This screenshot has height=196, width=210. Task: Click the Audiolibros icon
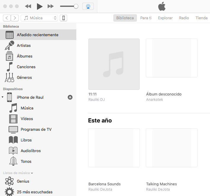point(13,151)
